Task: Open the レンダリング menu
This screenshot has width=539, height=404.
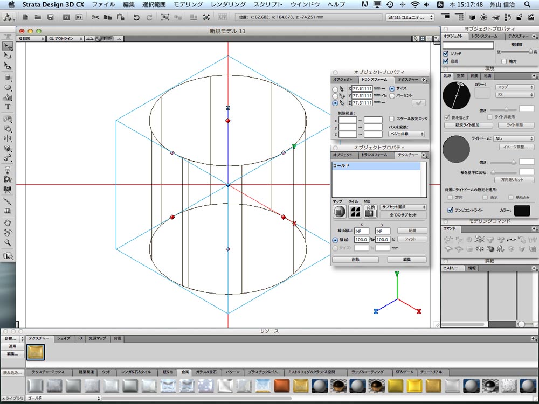Action: click(228, 4)
